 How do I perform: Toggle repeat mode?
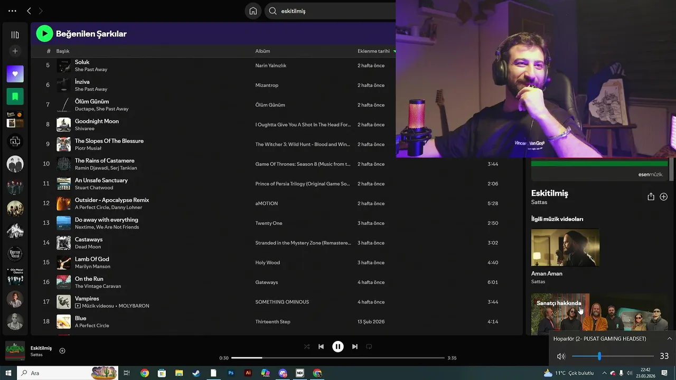369,347
